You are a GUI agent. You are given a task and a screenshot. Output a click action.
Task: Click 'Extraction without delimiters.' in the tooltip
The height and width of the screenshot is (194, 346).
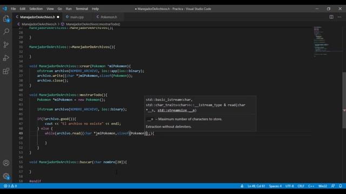pos(169,127)
